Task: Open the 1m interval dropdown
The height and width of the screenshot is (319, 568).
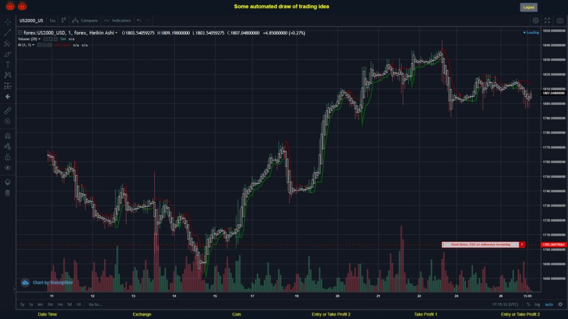Action: tap(53, 20)
